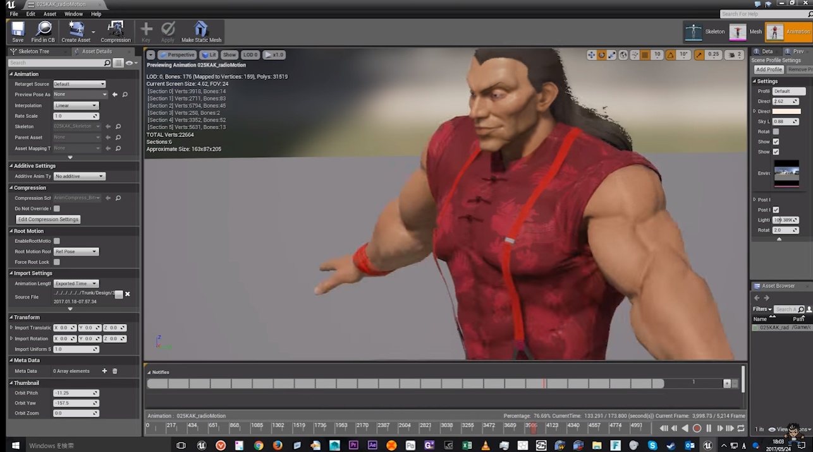
Task: Open the Profile Default dropdown
Action: (789, 91)
